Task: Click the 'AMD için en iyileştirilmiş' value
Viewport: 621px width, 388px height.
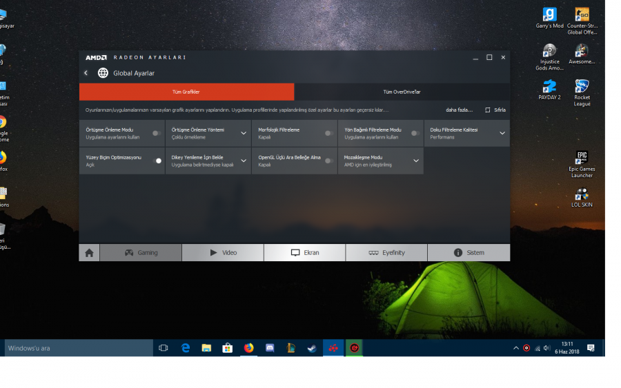Action: tap(368, 165)
